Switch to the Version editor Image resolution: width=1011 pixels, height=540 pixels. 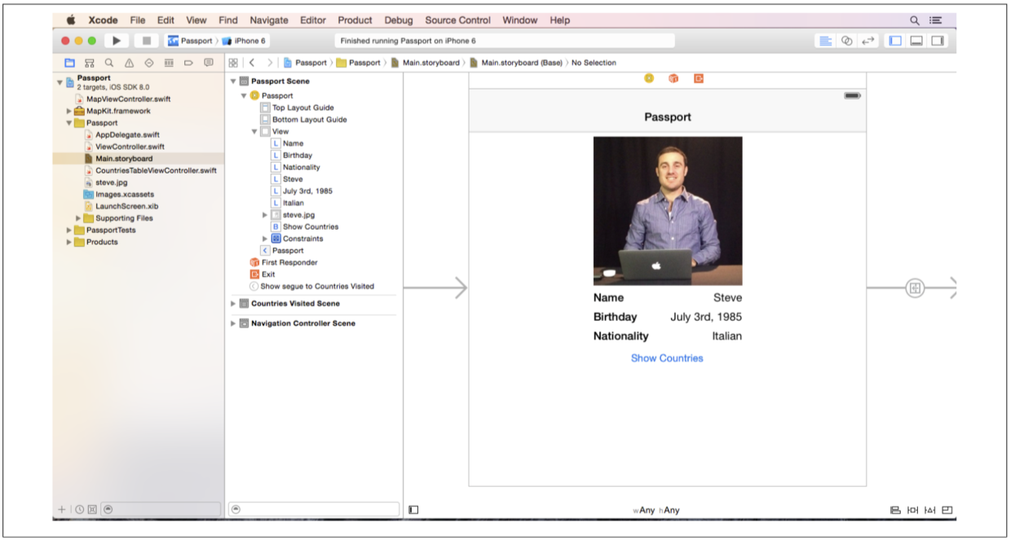868,41
